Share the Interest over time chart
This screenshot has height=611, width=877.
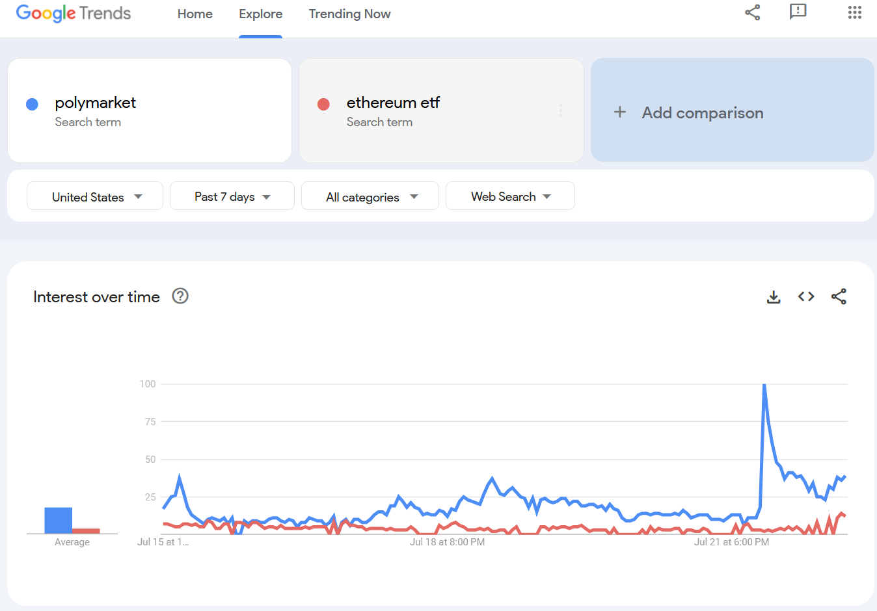tap(839, 296)
